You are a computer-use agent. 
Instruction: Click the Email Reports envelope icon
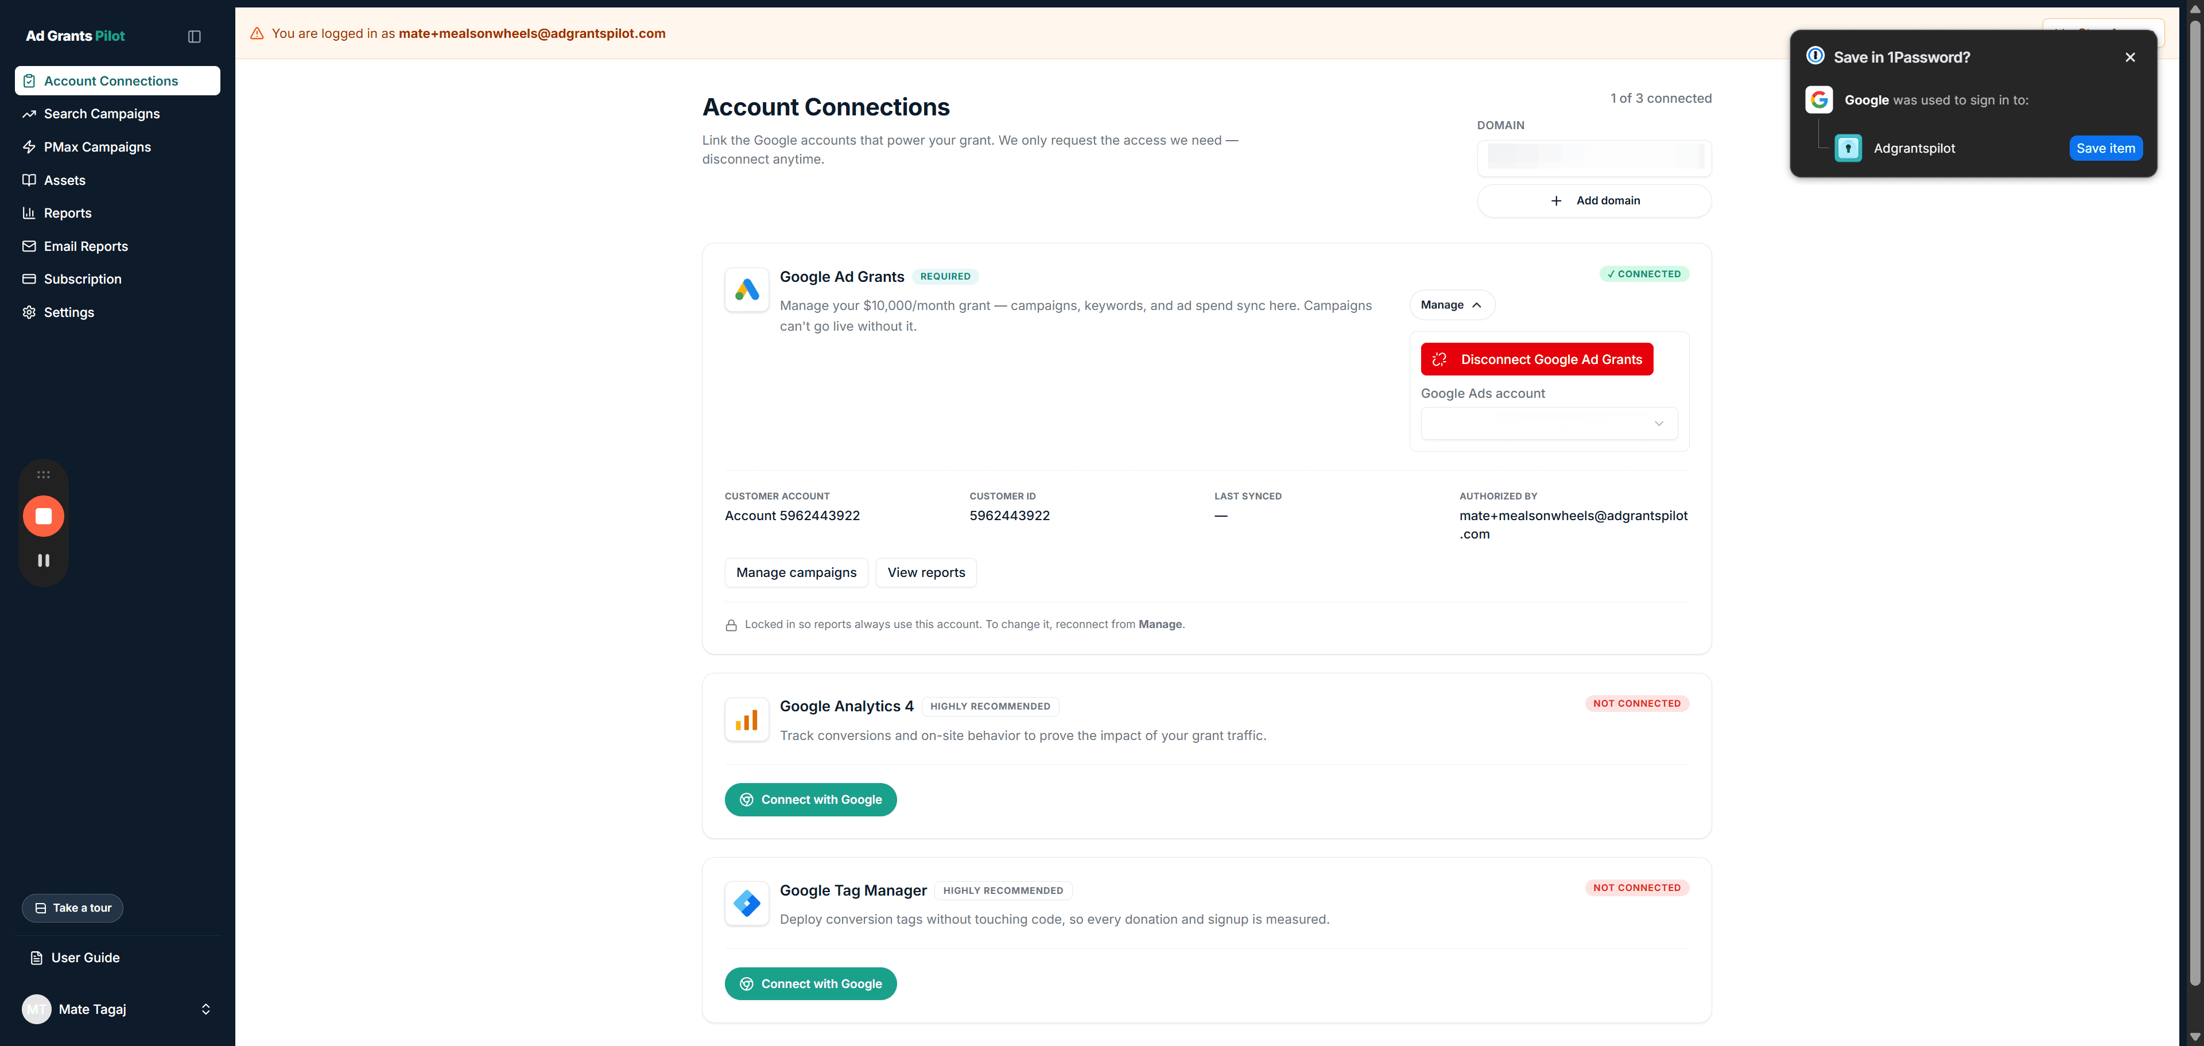pyautogui.click(x=29, y=246)
